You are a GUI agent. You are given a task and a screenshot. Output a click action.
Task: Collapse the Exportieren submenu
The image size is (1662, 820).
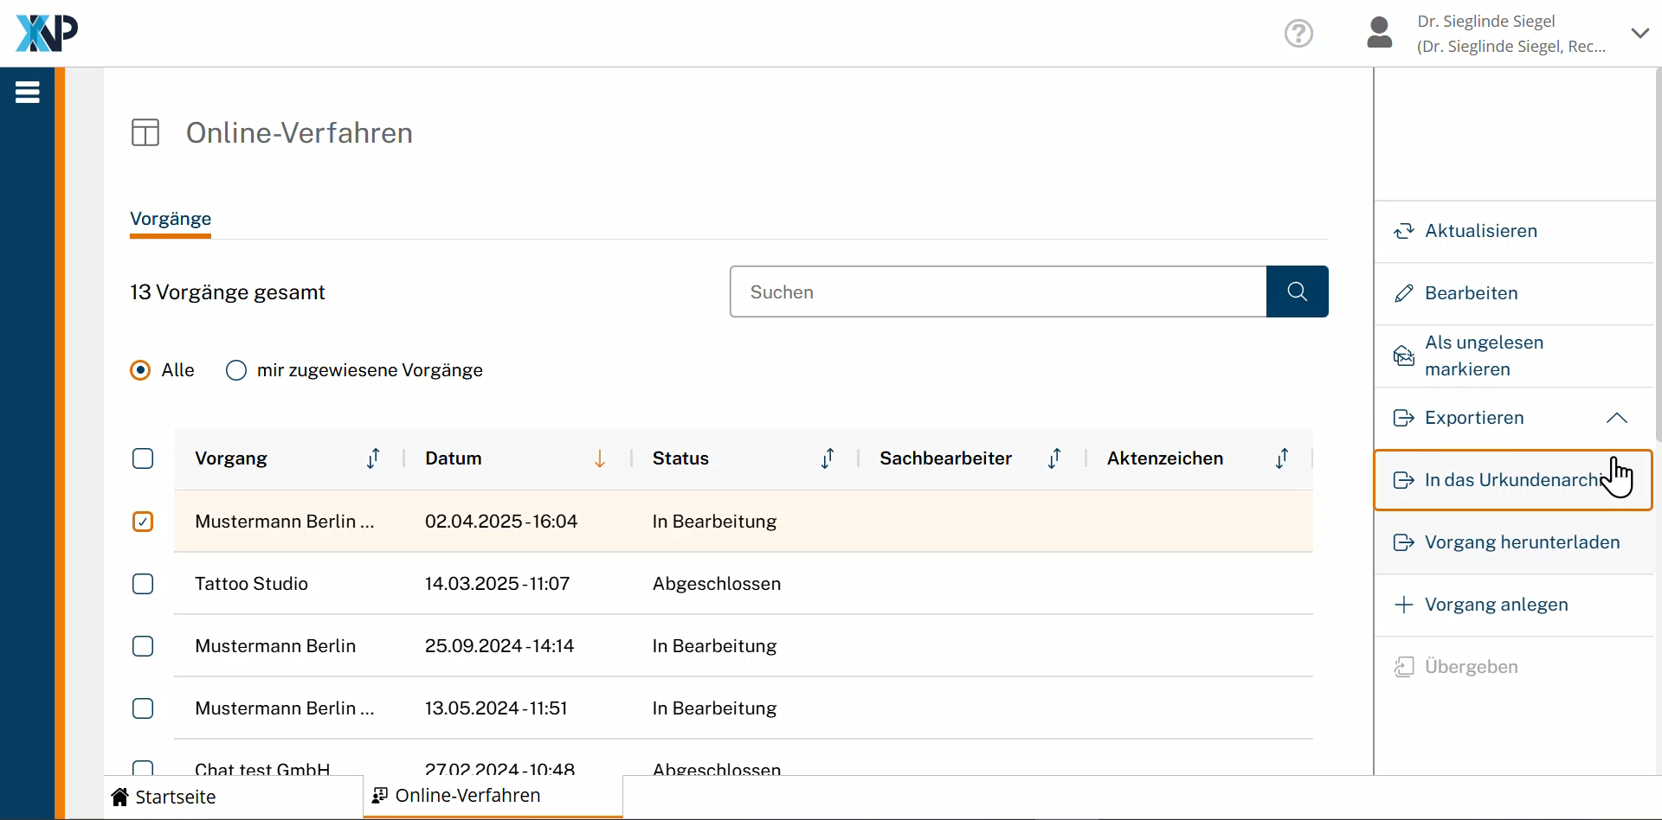pos(1615,418)
